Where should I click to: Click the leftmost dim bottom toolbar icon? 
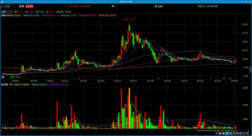click(x=217, y=133)
